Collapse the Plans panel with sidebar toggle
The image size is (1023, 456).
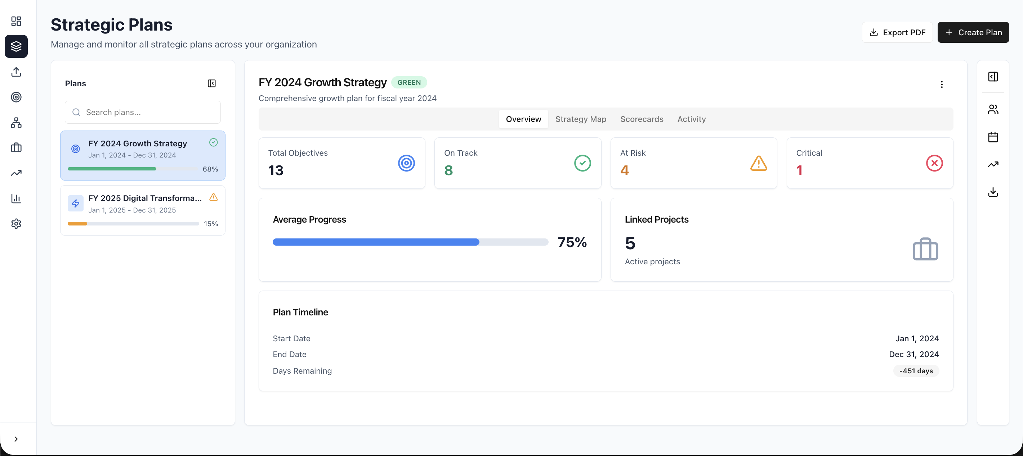211,84
